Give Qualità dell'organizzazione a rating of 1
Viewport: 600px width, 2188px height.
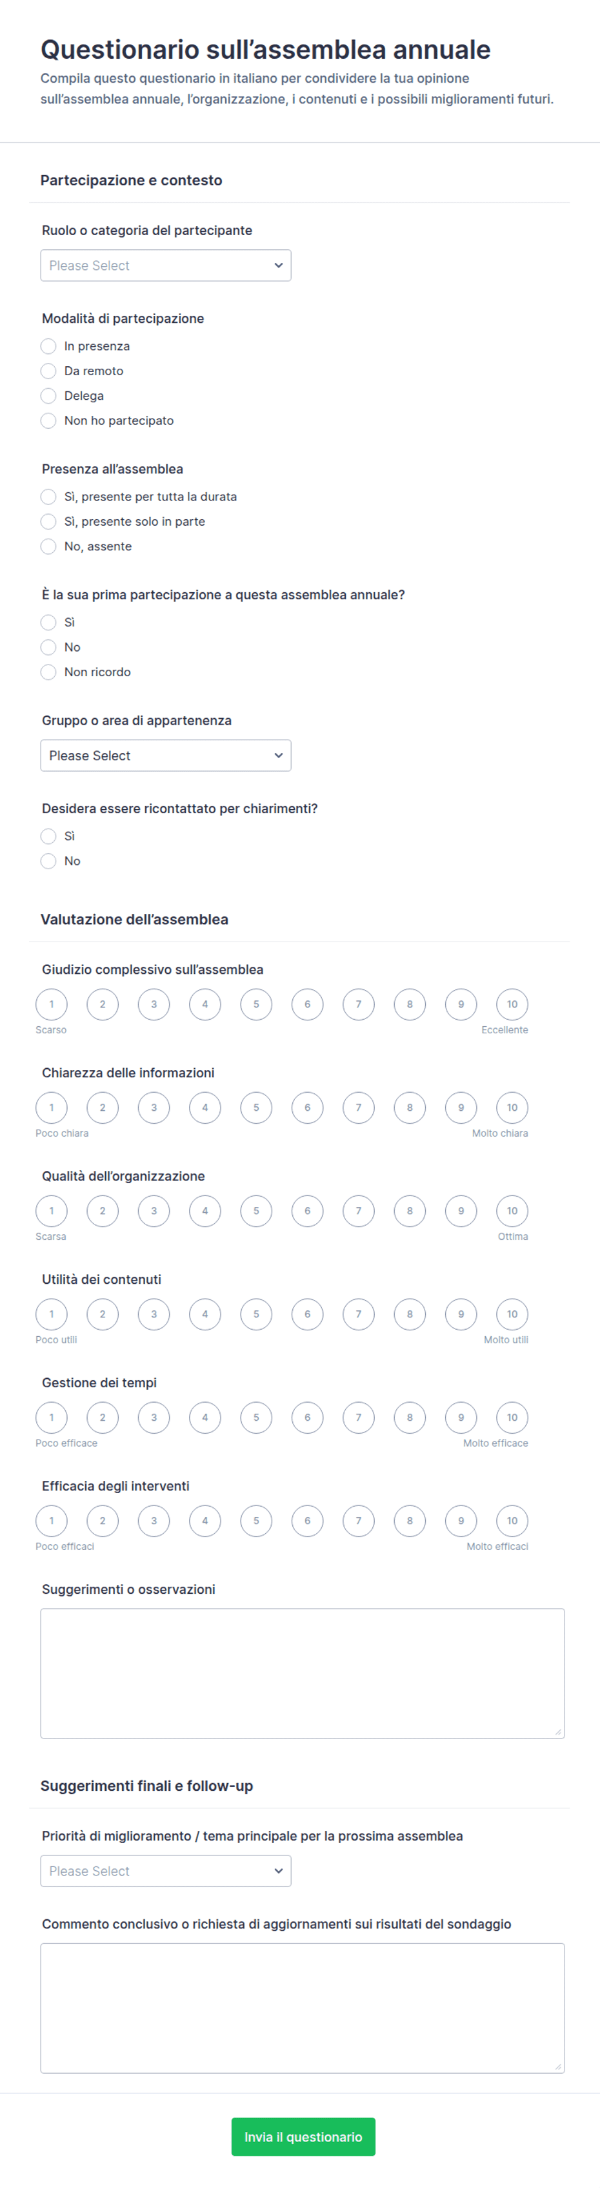point(51,1210)
